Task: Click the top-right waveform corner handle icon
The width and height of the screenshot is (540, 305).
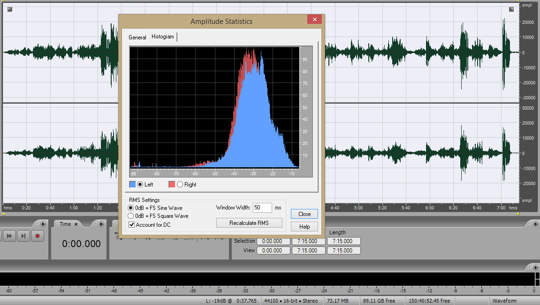Action: point(511,9)
